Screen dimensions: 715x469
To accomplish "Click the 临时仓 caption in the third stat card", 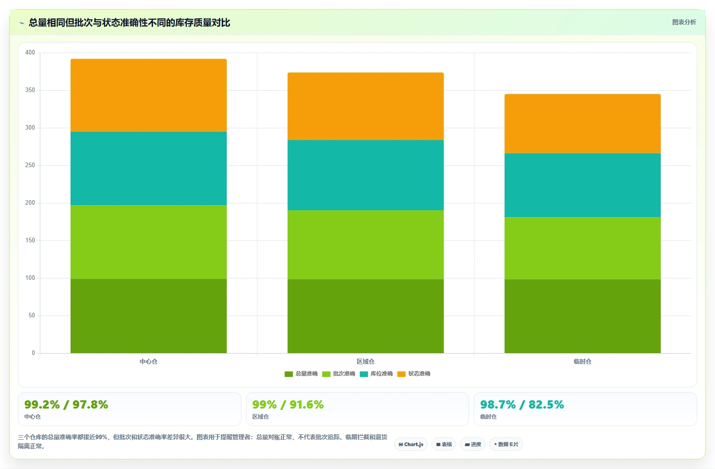I will [x=488, y=417].
